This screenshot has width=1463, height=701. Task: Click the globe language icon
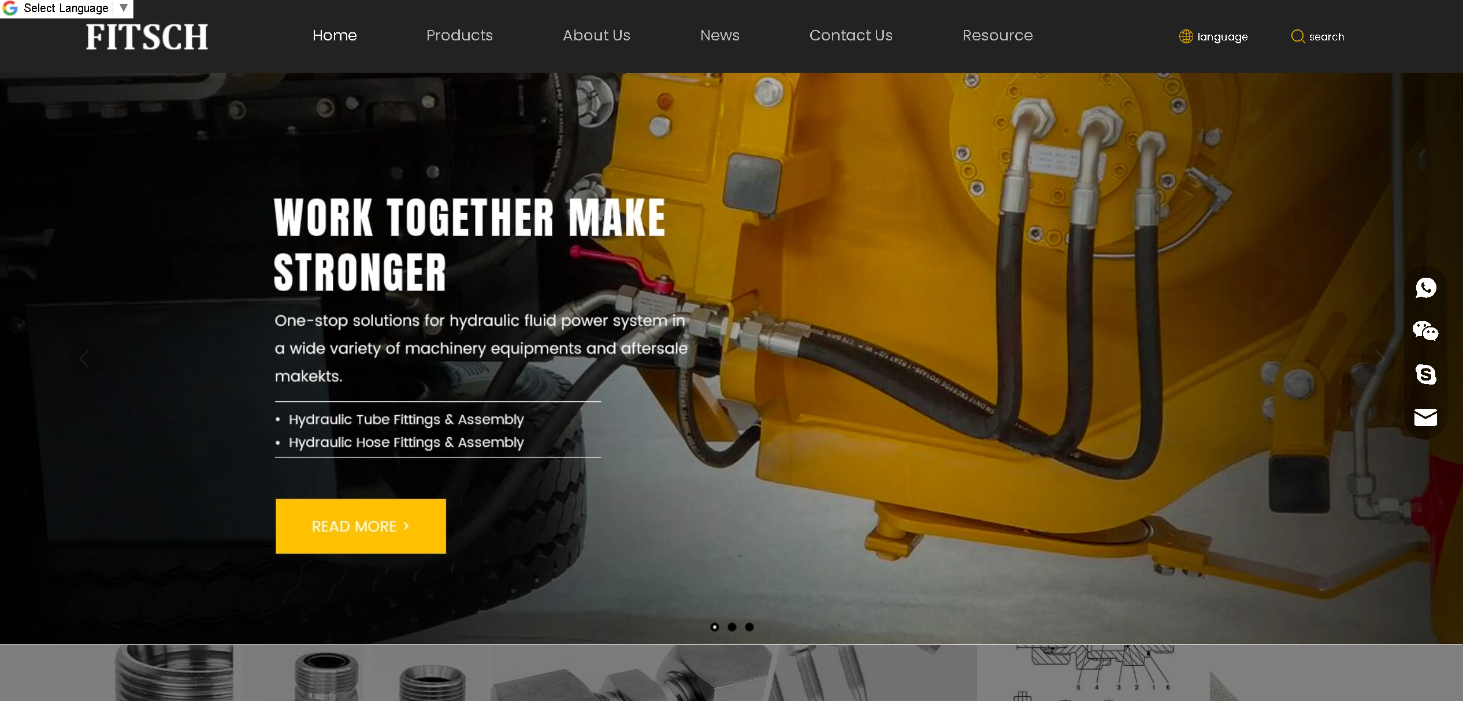1186,36
